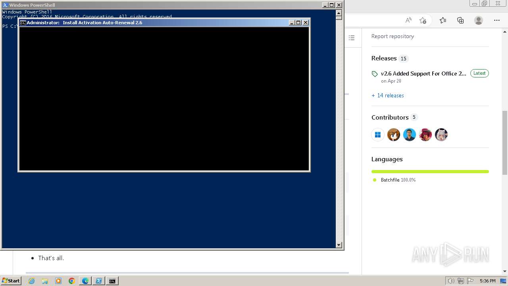Open the contributor avatar with teal background
This screenshot has width=508, height=286.
click(x=410, y=135)
